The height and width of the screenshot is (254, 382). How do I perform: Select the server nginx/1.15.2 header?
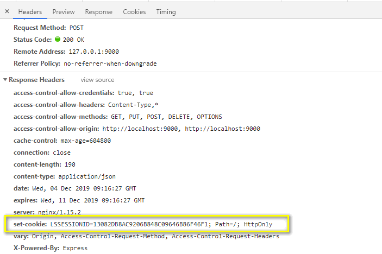pos(55,212)
